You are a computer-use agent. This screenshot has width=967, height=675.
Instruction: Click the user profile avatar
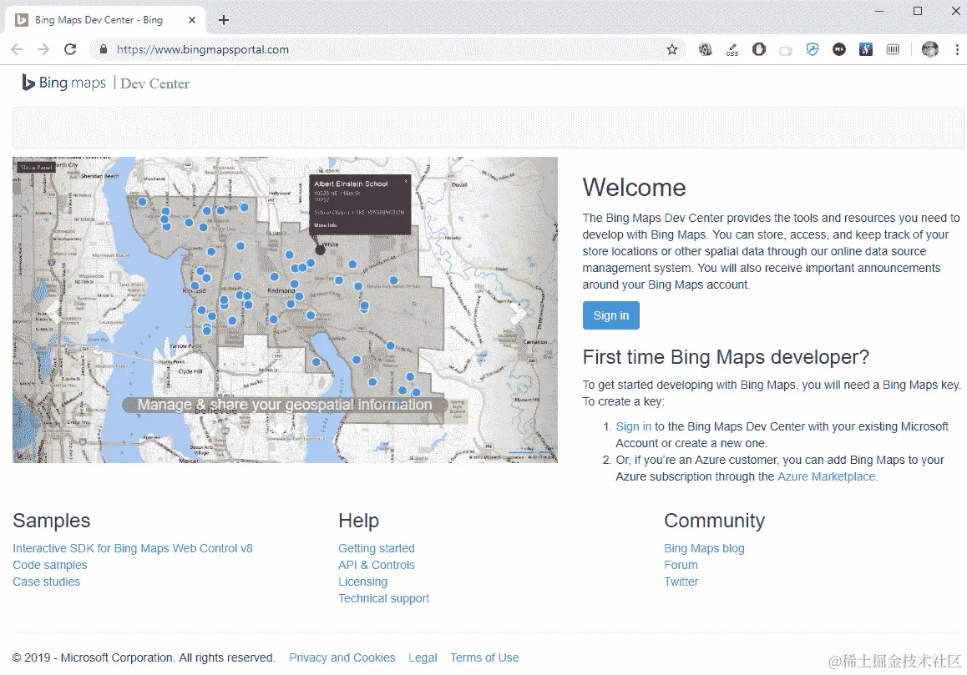click(x=930, y=49)
